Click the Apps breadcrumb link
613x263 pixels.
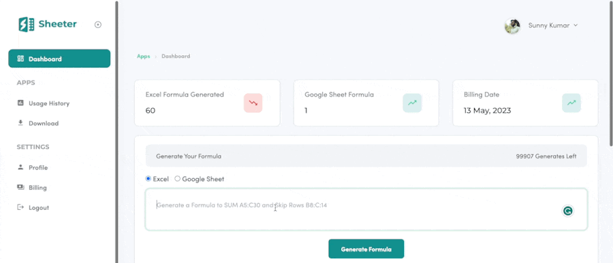(x=144, y=56)
